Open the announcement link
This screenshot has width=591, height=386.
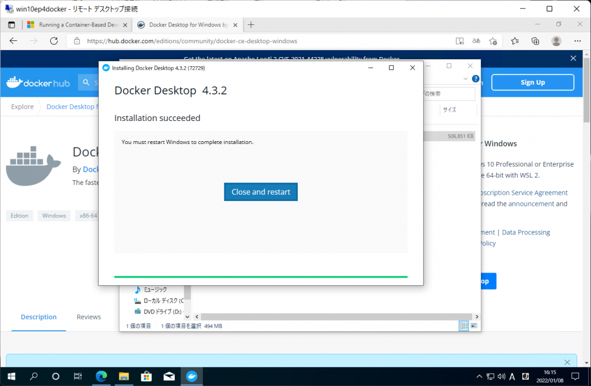pyautogui.click(x=531, y=203)
